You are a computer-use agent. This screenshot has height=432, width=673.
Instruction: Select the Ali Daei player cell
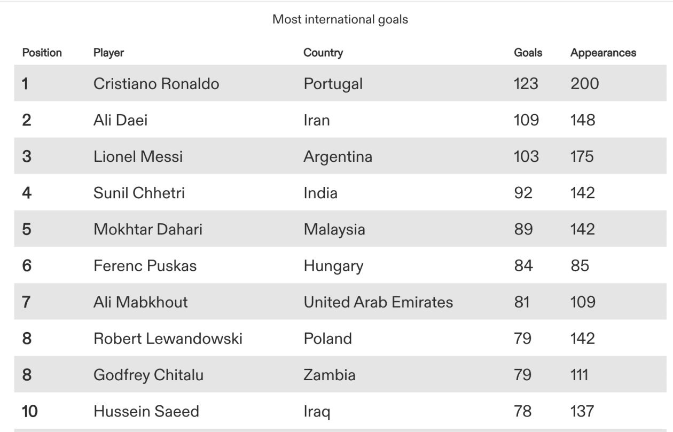tap(120, 120)
